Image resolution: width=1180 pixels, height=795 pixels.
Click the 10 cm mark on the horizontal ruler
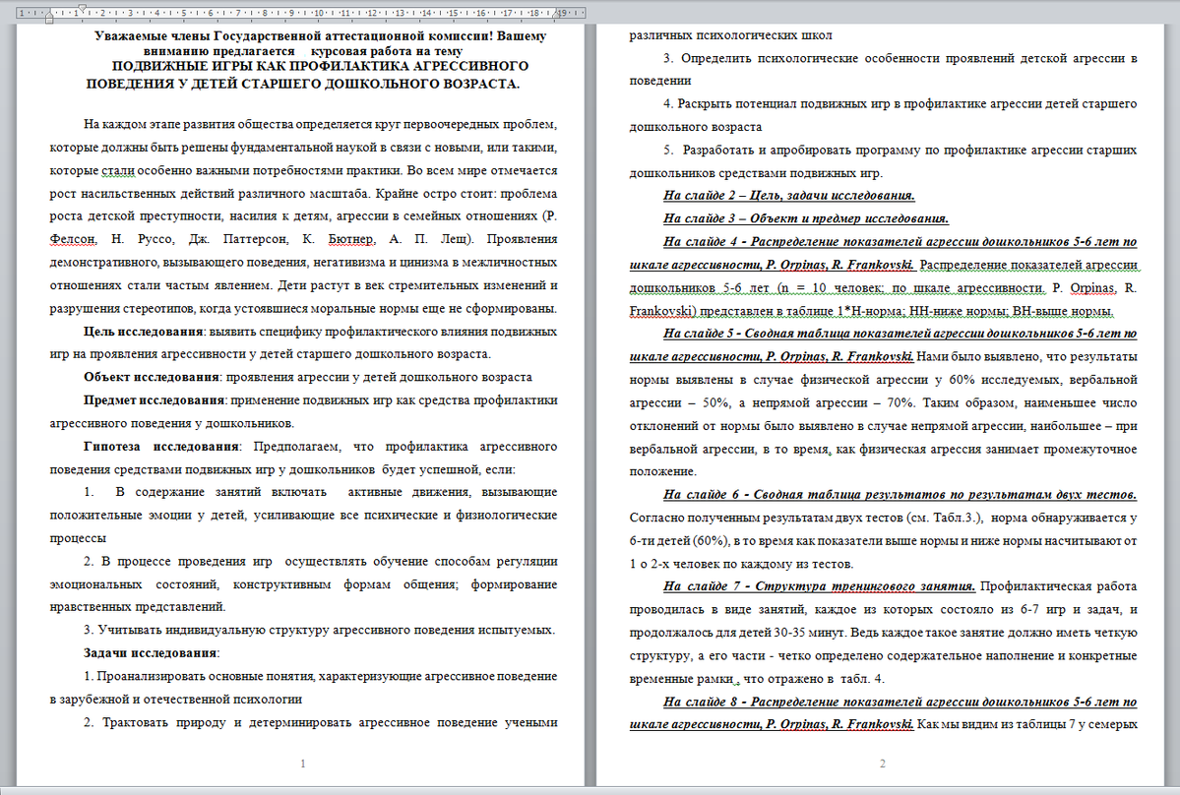(x=318, y=11)
